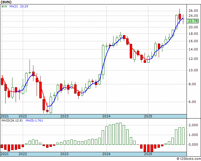Viewport: 201px width, 161px height.
Task: Click the MACD:1.761 value readout
Action: coord(34,121)
